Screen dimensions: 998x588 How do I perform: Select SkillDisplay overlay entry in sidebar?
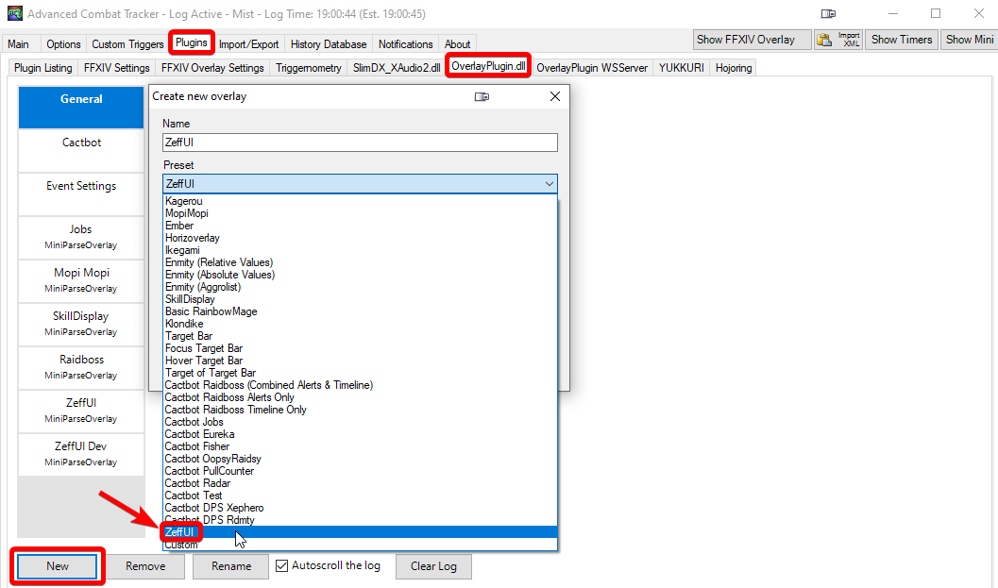click(x=81, y=324)
